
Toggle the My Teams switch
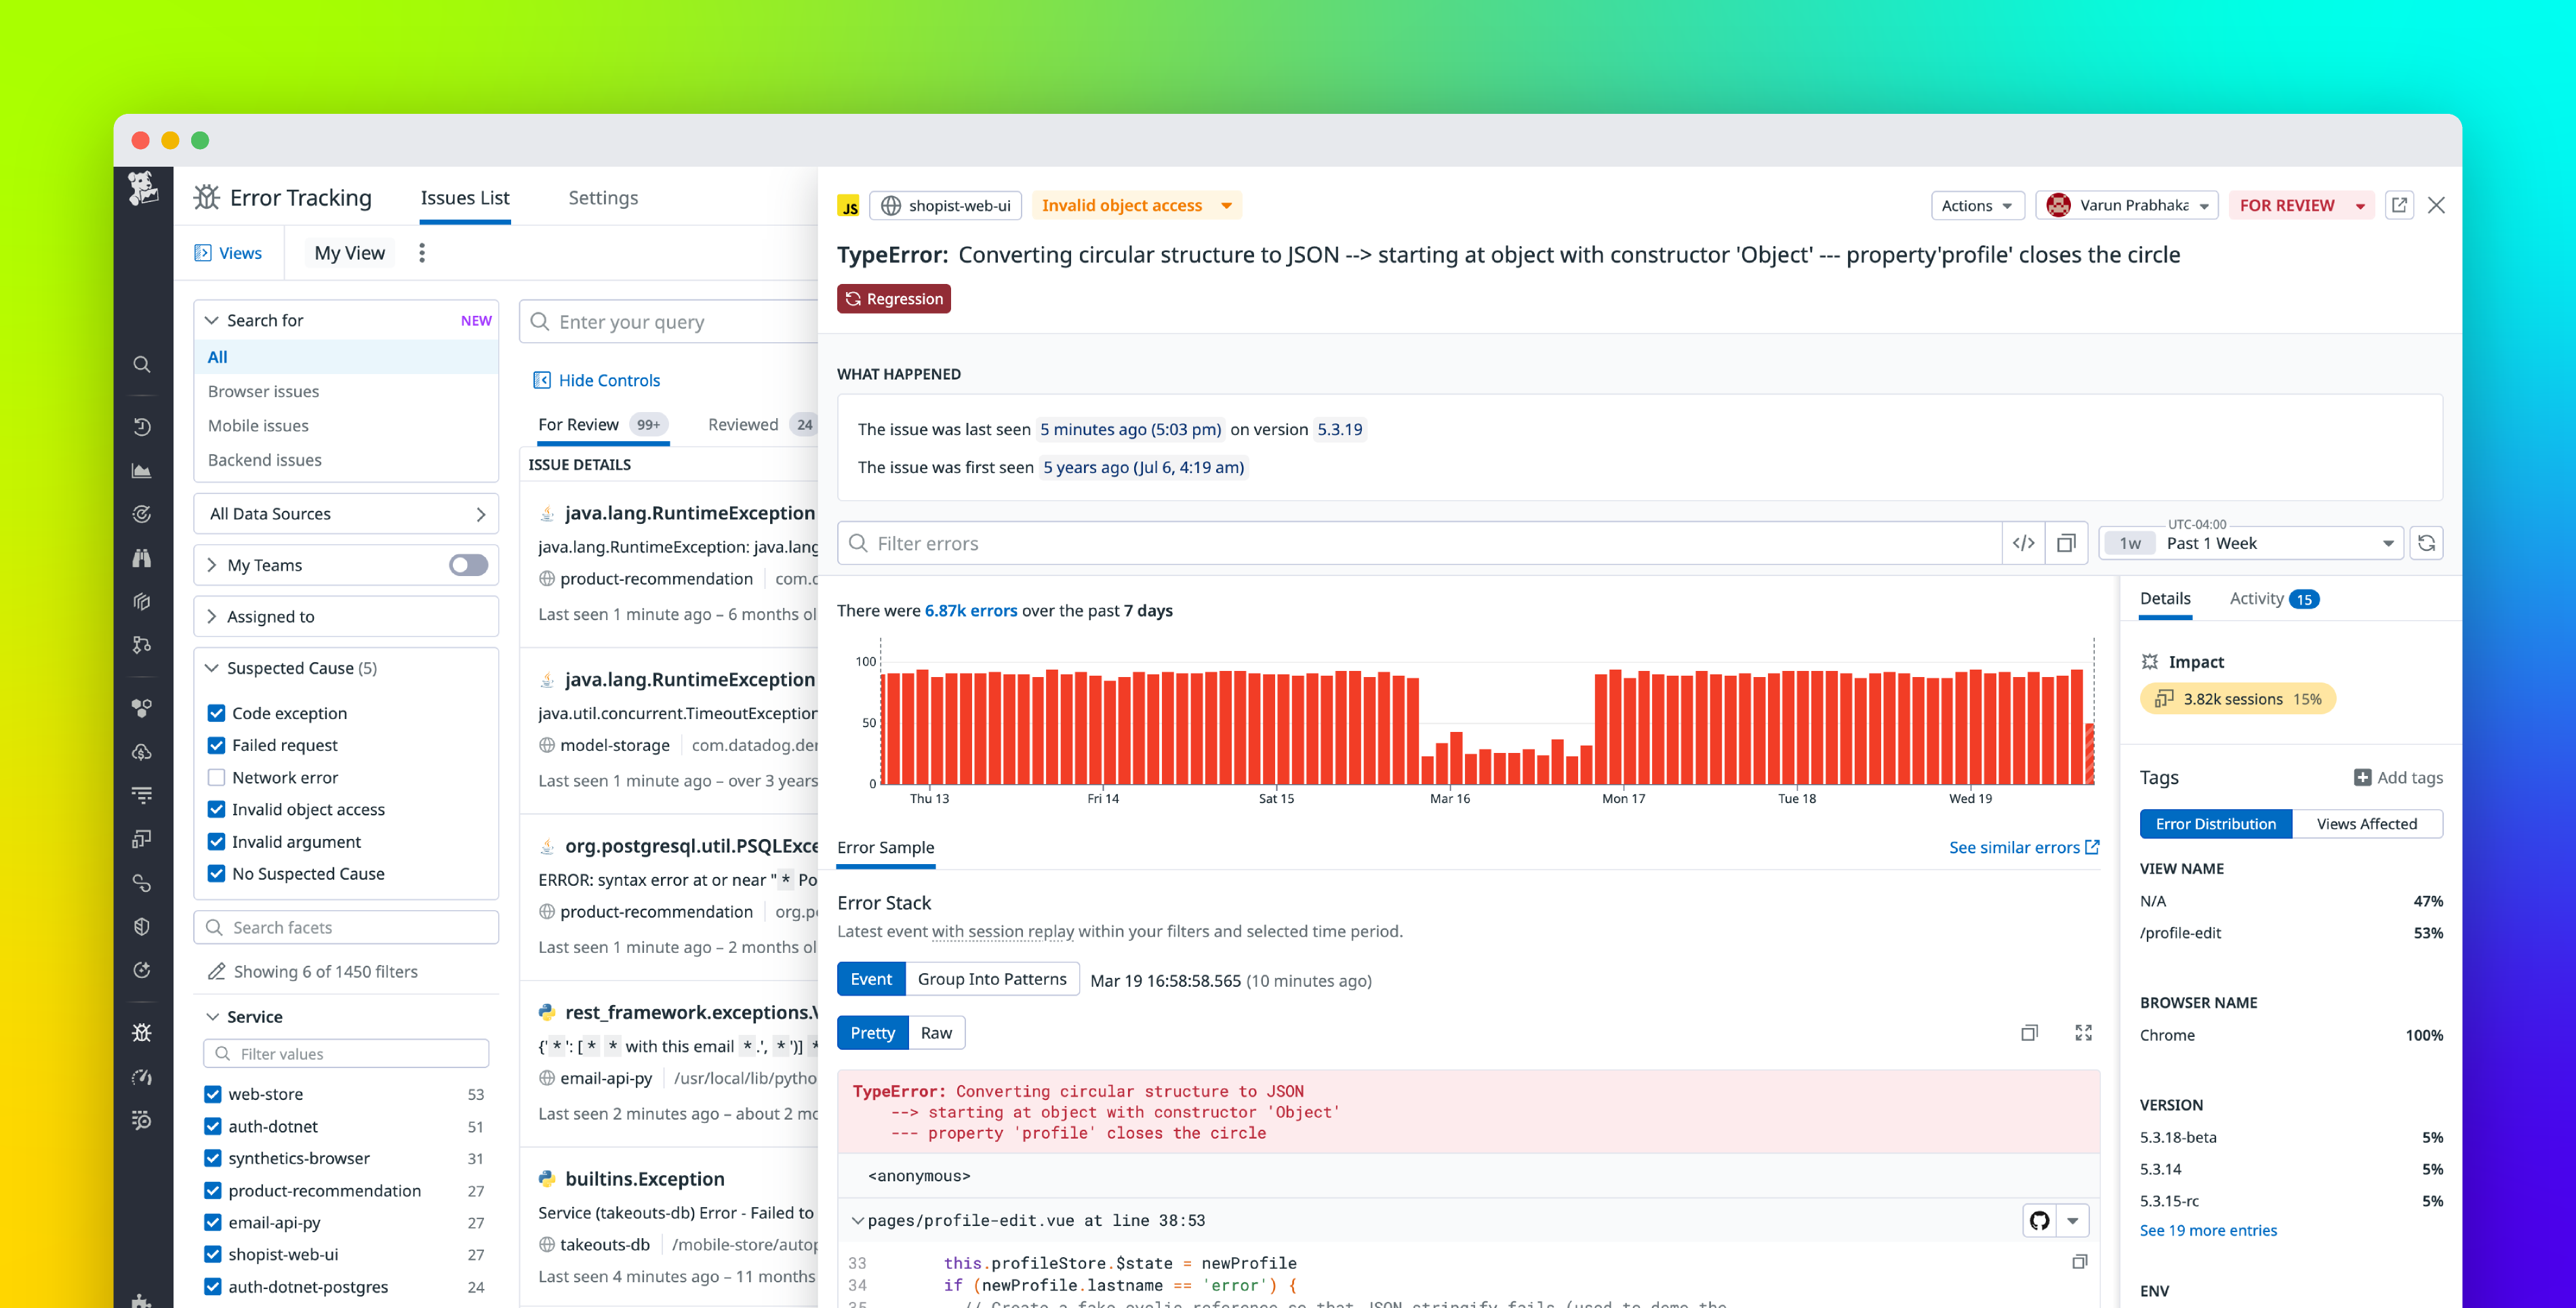point(466,565)
